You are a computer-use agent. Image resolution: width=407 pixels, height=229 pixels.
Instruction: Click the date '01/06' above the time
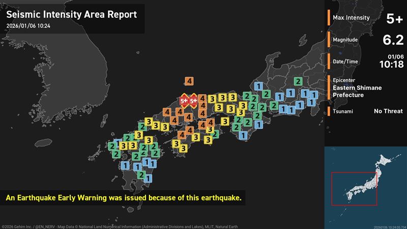pos(396,56)
